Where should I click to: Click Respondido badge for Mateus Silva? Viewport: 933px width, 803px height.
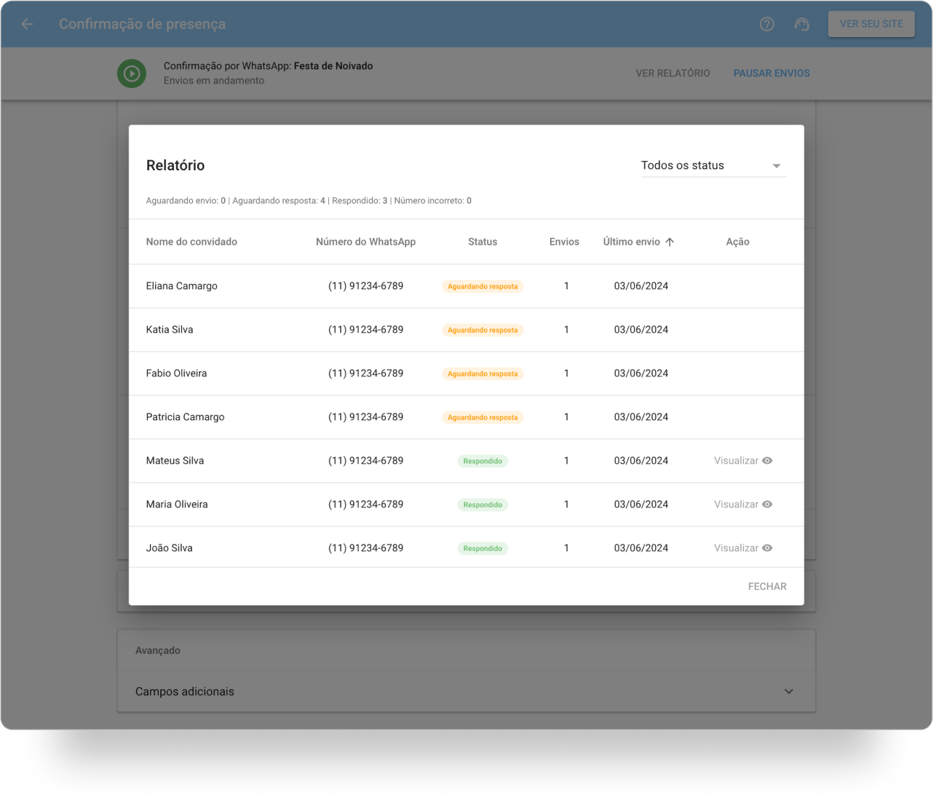click(483, 461)
